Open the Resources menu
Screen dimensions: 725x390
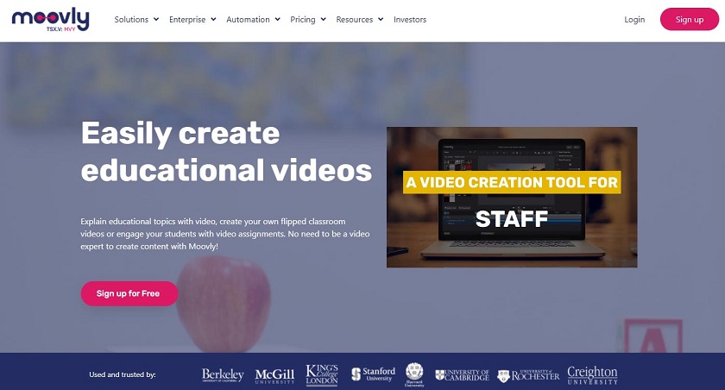(x=355, y=19)
